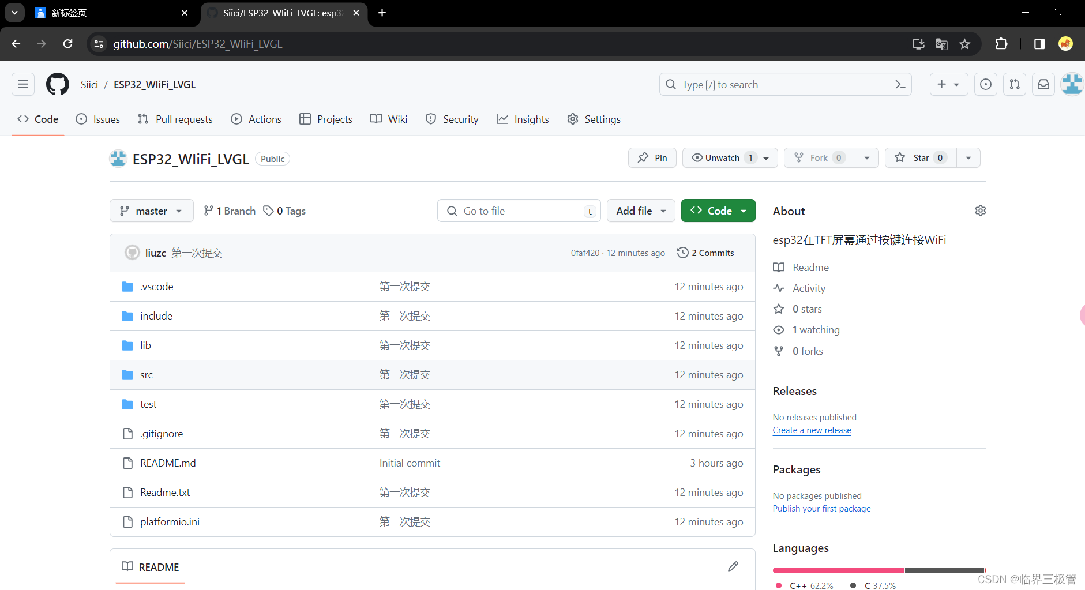Open the Chrome profile avatar
The width and height of the screenshot is (1085, 590).
click(1065, 44)
